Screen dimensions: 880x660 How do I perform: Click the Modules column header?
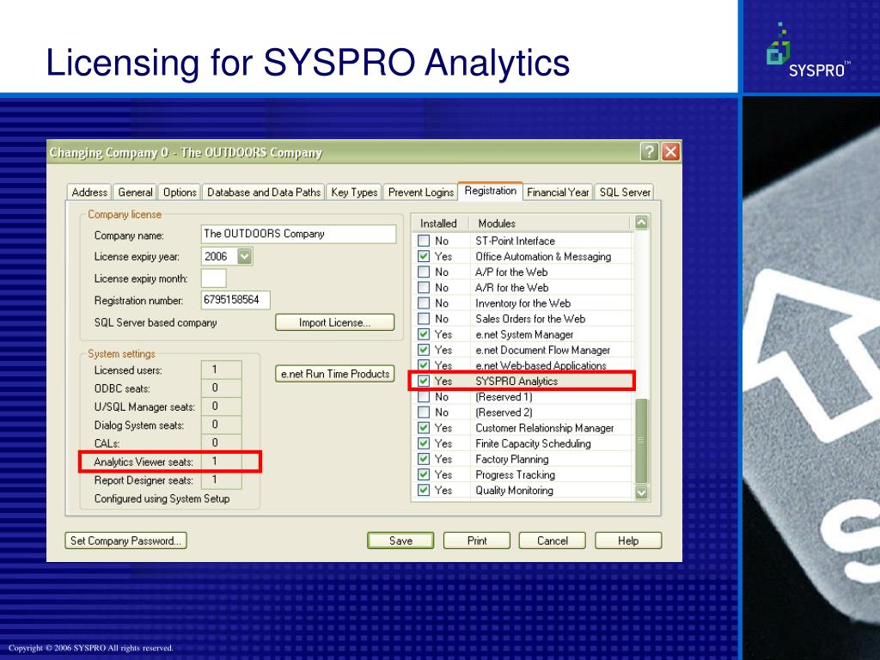(552, 223)
